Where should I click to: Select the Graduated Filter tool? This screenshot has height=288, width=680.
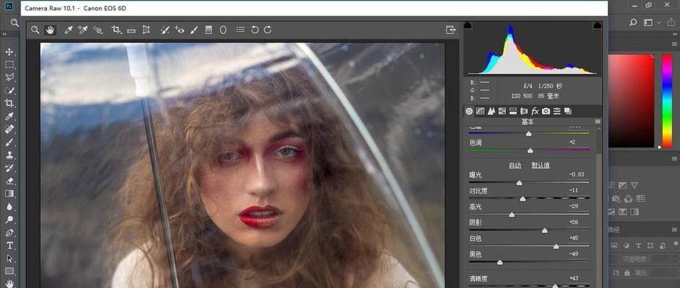coord(209,30)
